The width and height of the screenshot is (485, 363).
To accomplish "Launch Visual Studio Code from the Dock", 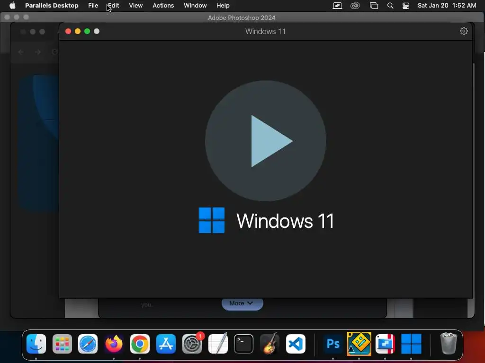I will [x=296, y=344].
